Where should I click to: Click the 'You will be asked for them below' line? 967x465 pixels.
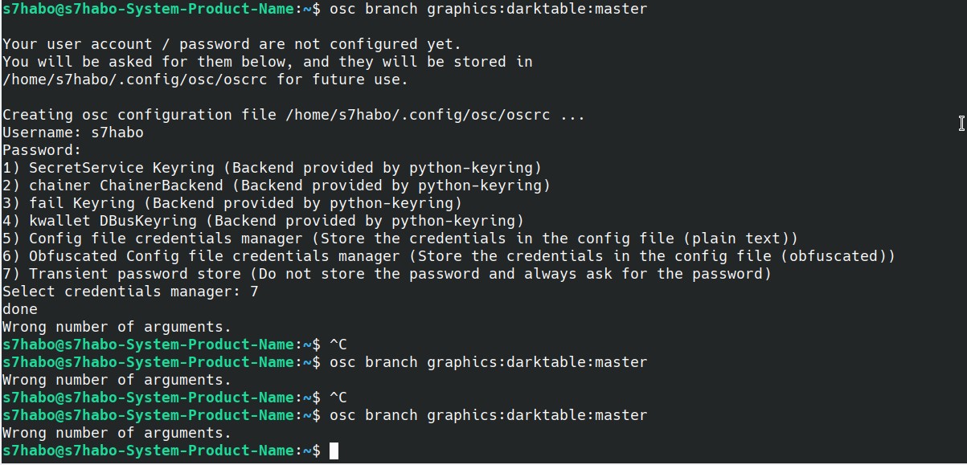click(267, 62)
